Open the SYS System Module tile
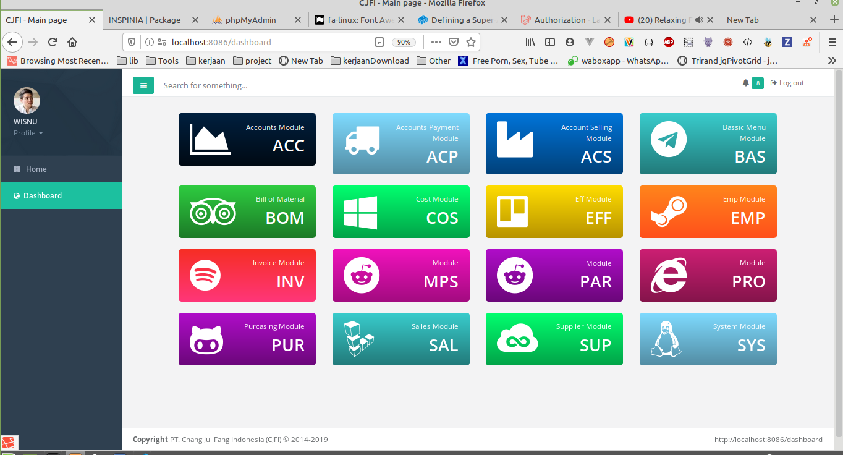This screenshot has height=455, width=843. pyautogui.click(x=708, y=339)
